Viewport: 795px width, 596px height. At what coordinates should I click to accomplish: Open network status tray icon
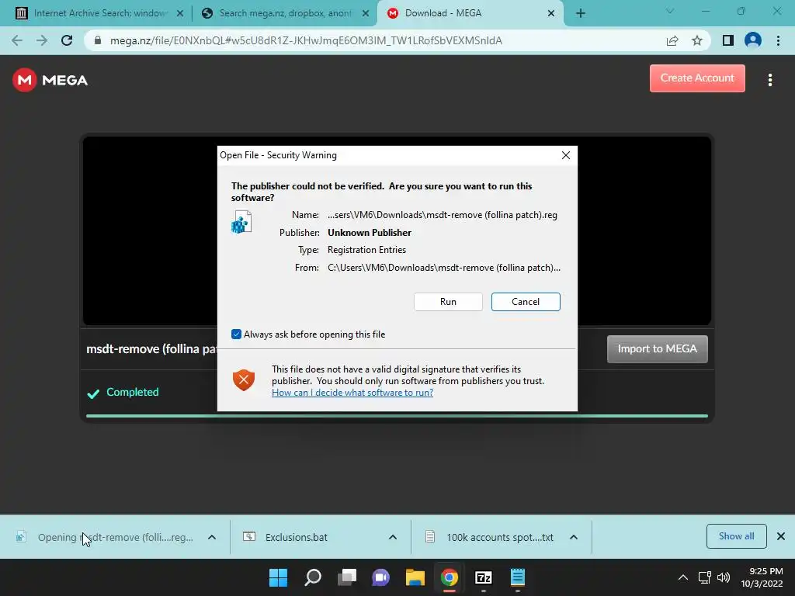704,577
